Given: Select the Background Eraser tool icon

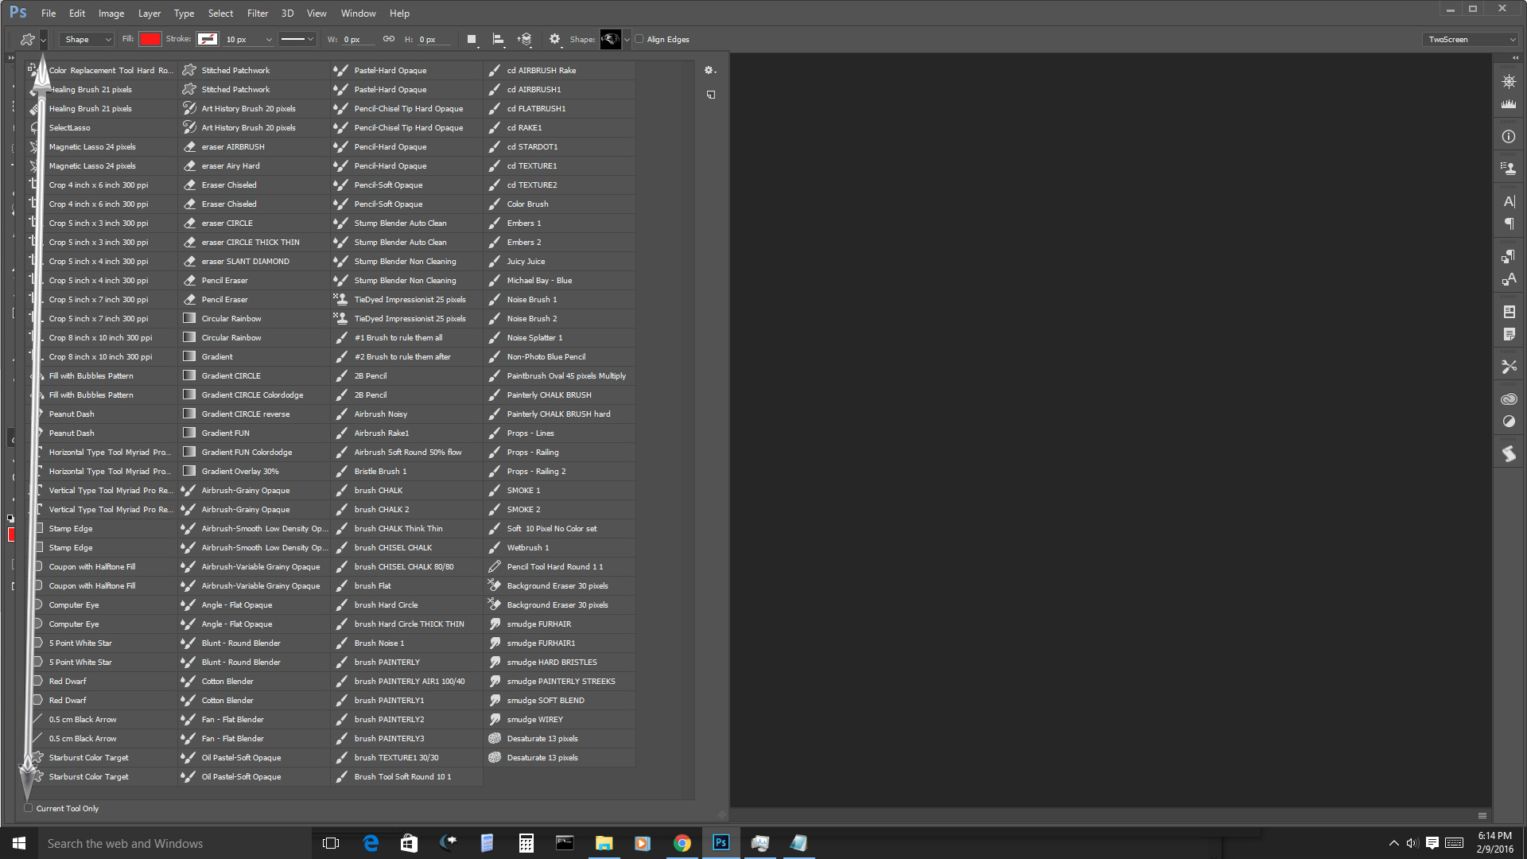Looking at the screenshot, I should click(494, 585).
